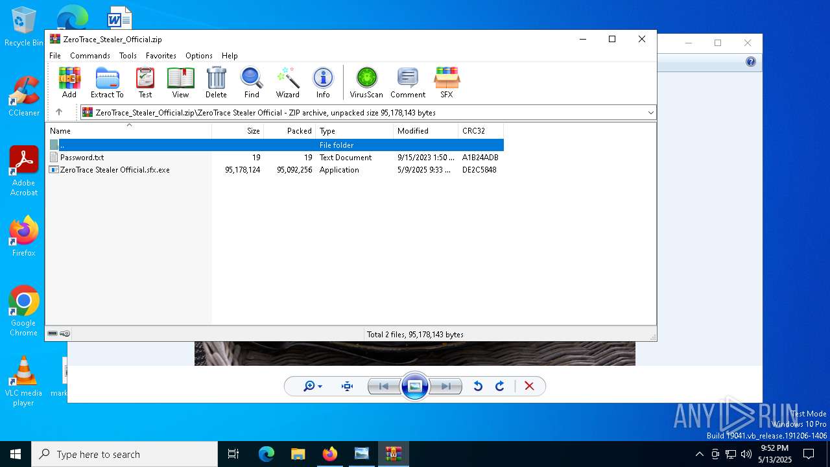Screen dimensions: 830x467
Task: Open the Find magnifier tool
Action: 252,82
